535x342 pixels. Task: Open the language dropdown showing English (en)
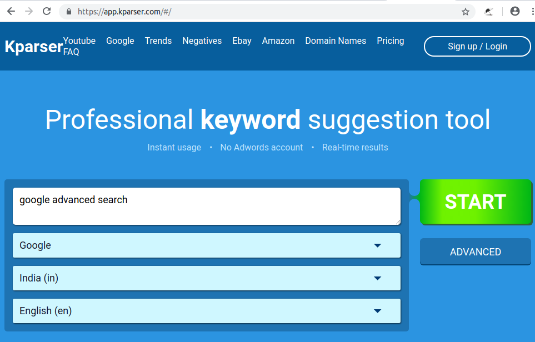[206, 310]
